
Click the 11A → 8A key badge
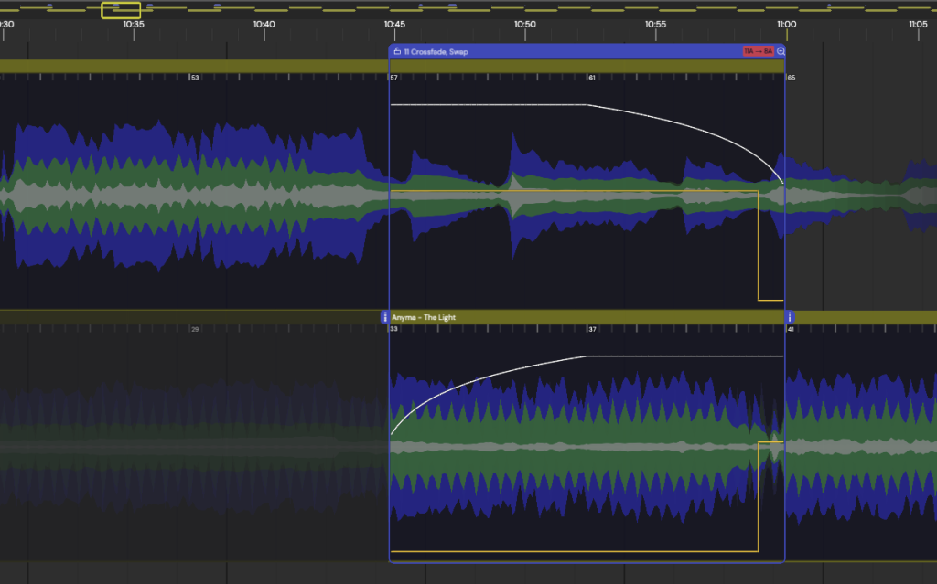point(759,52)
